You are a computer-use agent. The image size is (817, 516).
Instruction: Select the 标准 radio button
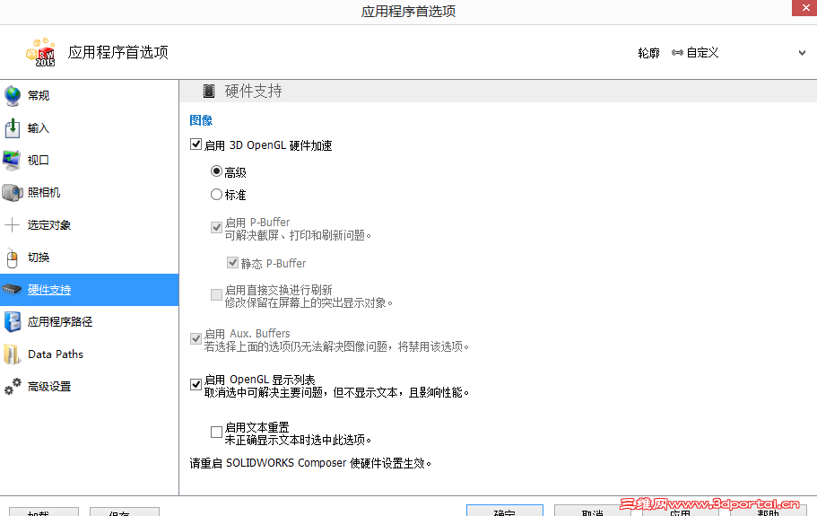click(216, 195)
